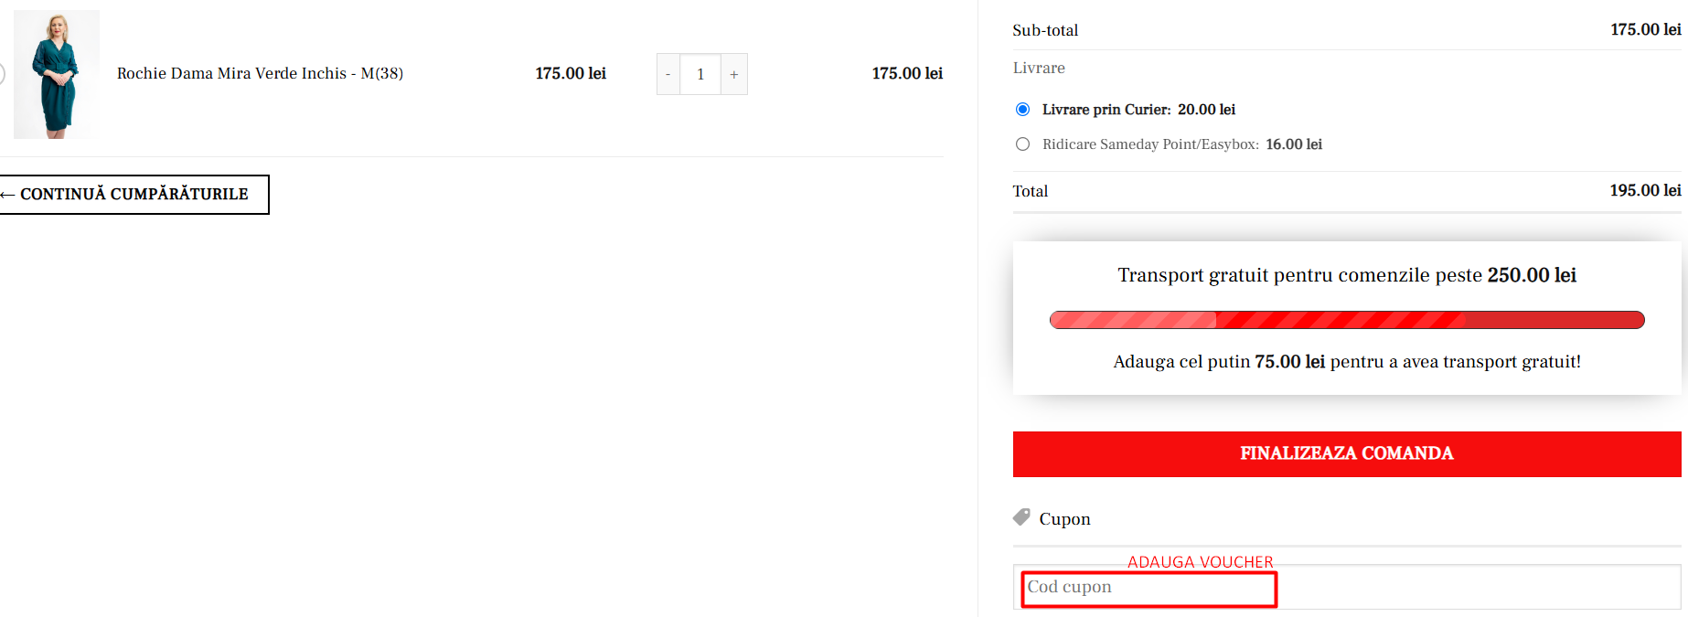This screenshot has width=1688, height=617.
Task: Click the 195.00 lei total amount
Action: (1644, 190)
